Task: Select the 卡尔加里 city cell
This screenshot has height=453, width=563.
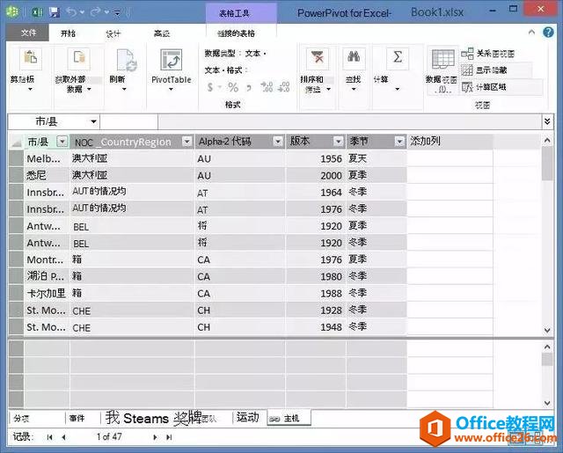Action: click(47, 293)
